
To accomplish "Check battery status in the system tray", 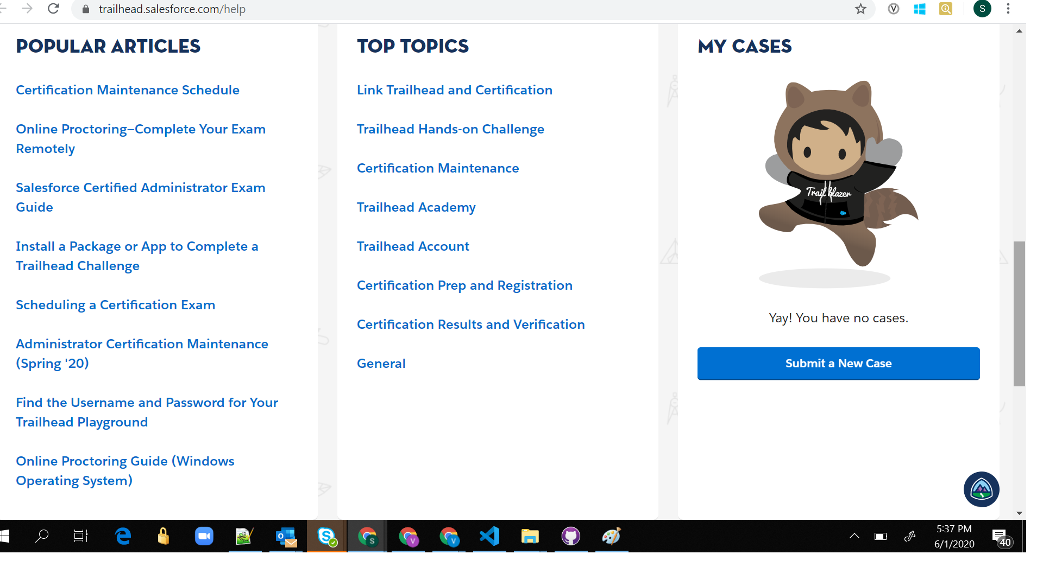I will pos(881,537).
